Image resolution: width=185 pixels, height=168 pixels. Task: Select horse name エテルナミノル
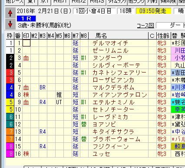[113, 102]
